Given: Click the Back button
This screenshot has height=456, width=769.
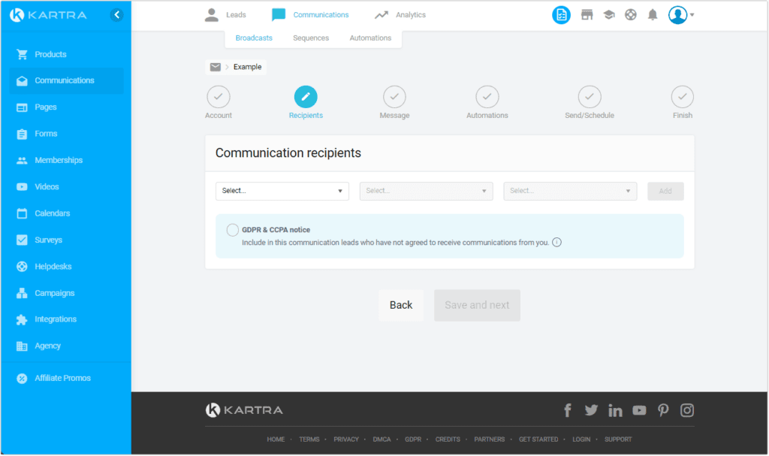Looking at the screenshot, I should click(401, 305).
